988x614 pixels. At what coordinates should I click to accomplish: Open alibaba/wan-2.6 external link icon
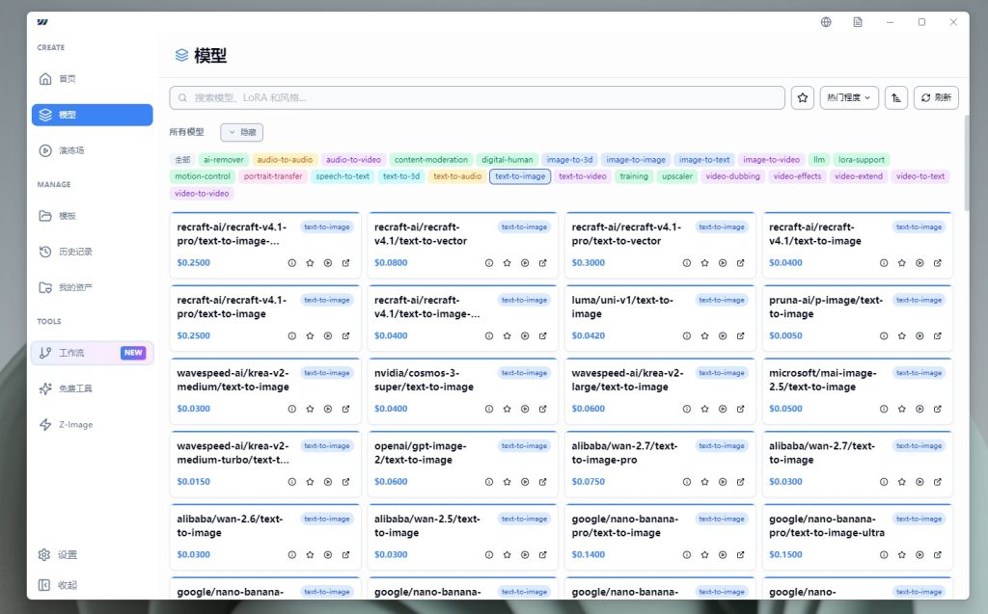pyautogui.click(x=345, y=555)
